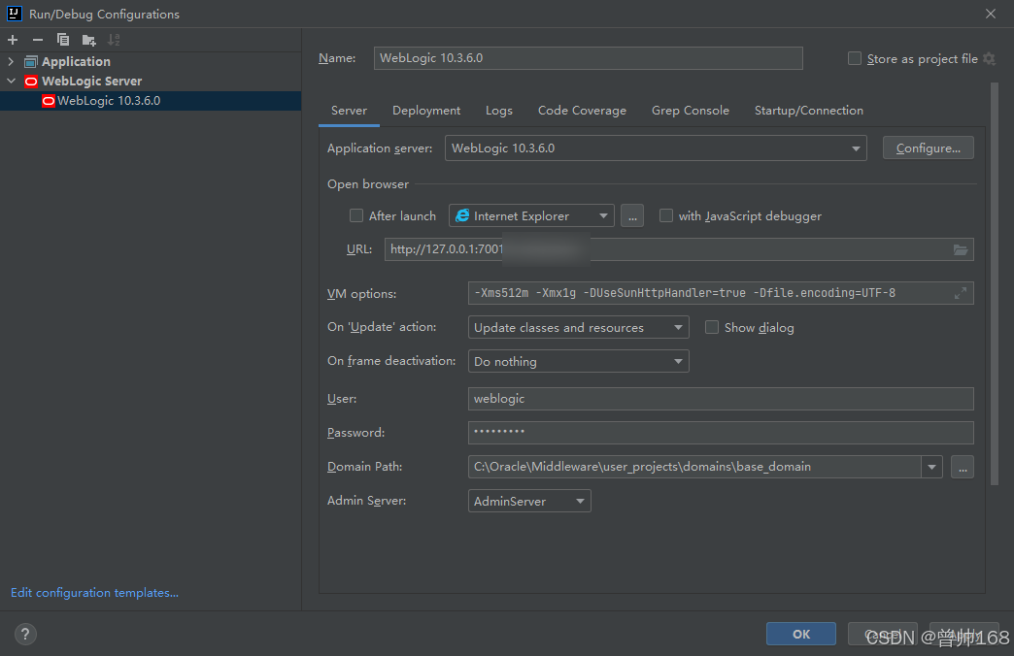The image size is (1014, 656).
Task: Expand VM options into a larger editor
Action: 961,292
